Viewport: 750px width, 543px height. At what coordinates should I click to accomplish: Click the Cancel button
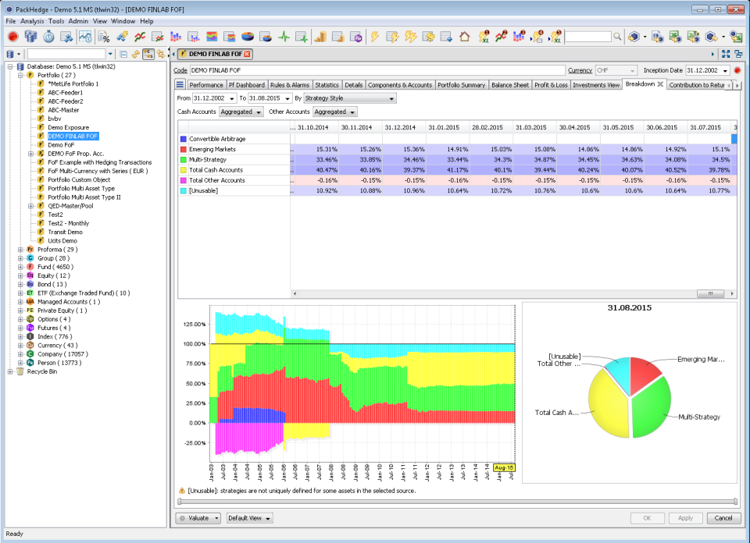pos(723,518)
